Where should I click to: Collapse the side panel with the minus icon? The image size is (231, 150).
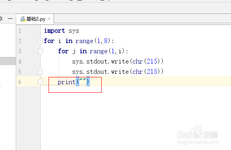tap(10, 19)
